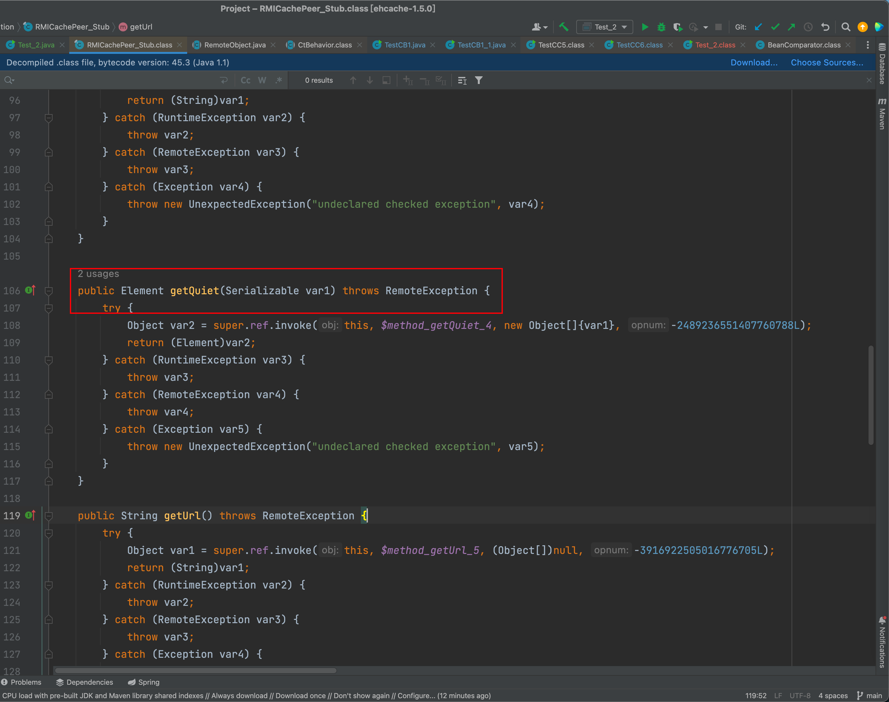The width and height of the screenshot is (889, 702).
Task: Click the green Run button
Action: tap(645, 27)
